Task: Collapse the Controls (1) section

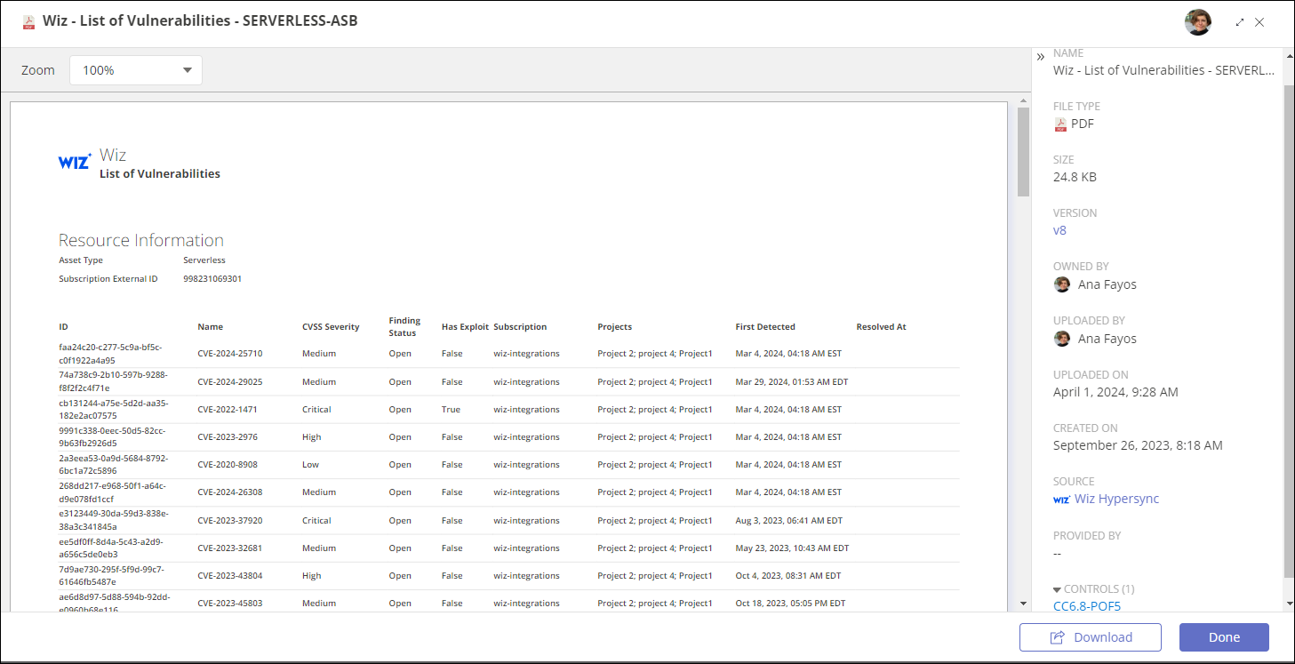Action: (x=1057, y=589)
